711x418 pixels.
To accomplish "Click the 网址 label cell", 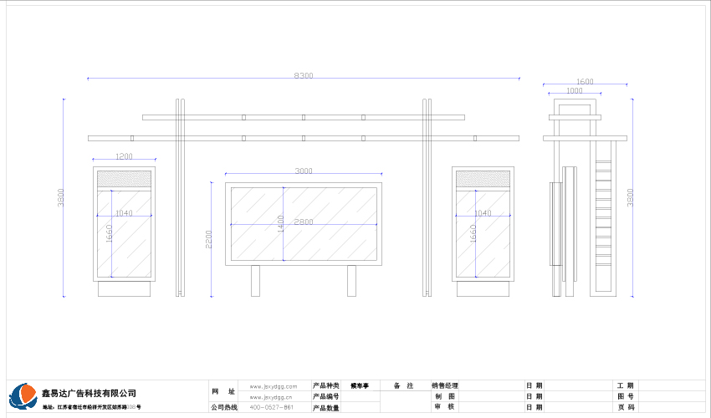I will 223,391.
